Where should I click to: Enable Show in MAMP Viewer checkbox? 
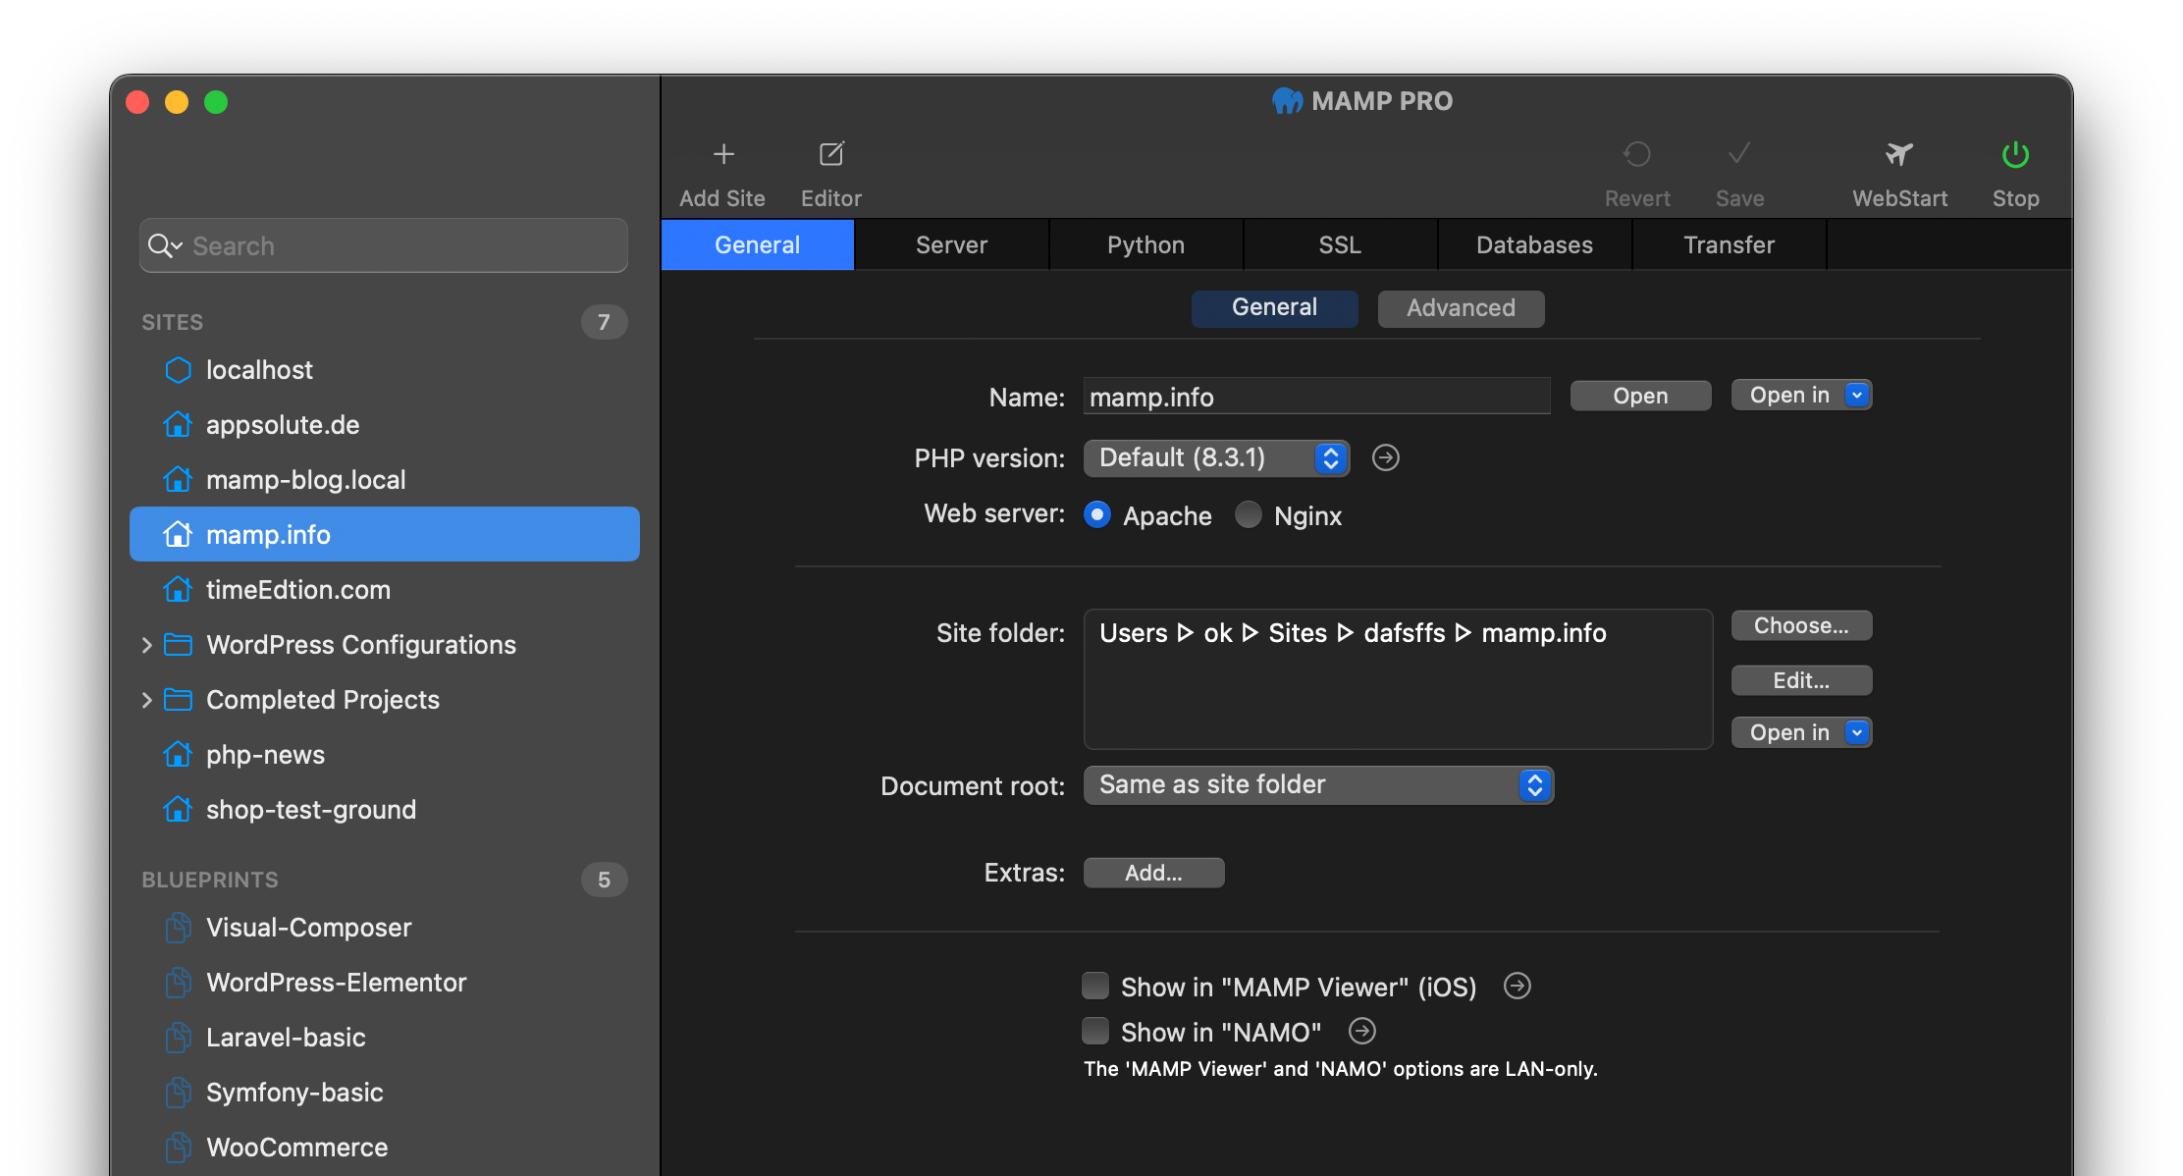point(1095,986)
